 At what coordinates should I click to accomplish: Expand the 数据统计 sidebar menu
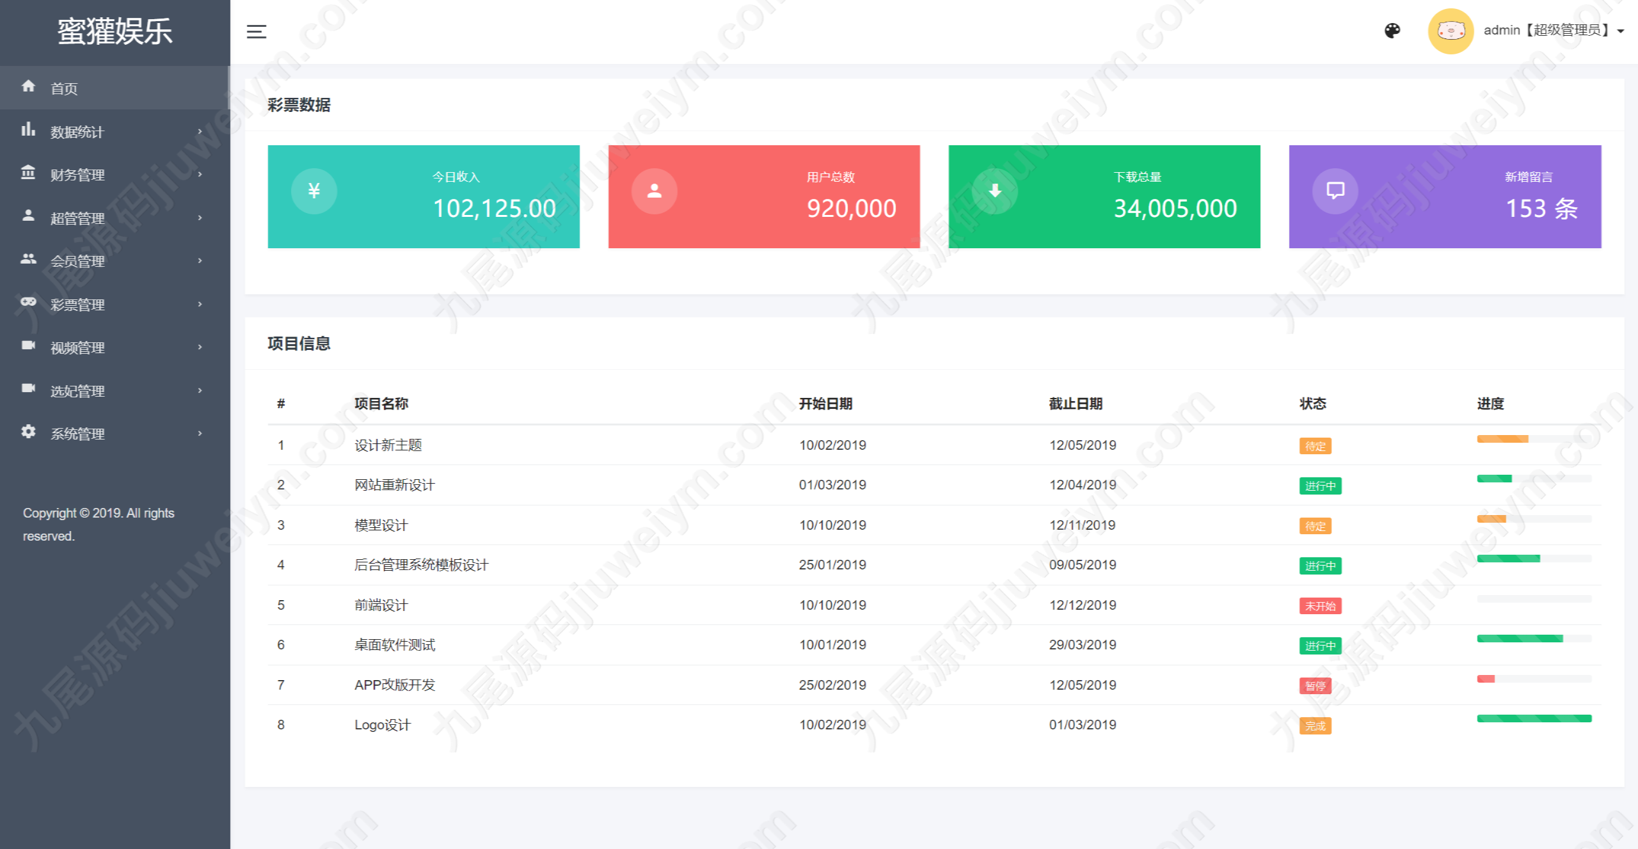[115, 132]
